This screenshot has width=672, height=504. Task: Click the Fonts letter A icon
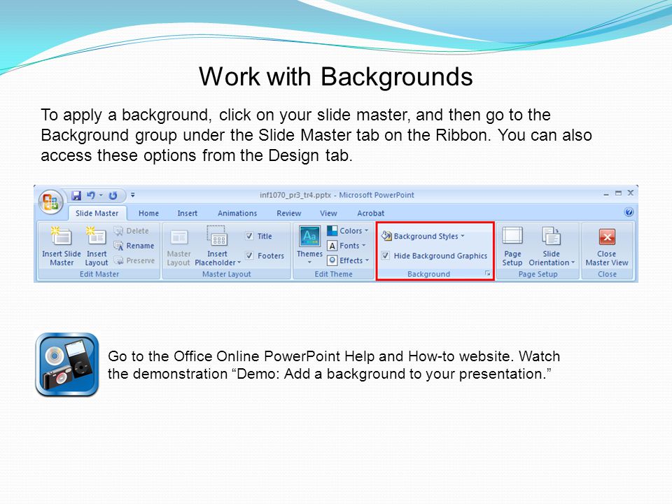[332, 246]
